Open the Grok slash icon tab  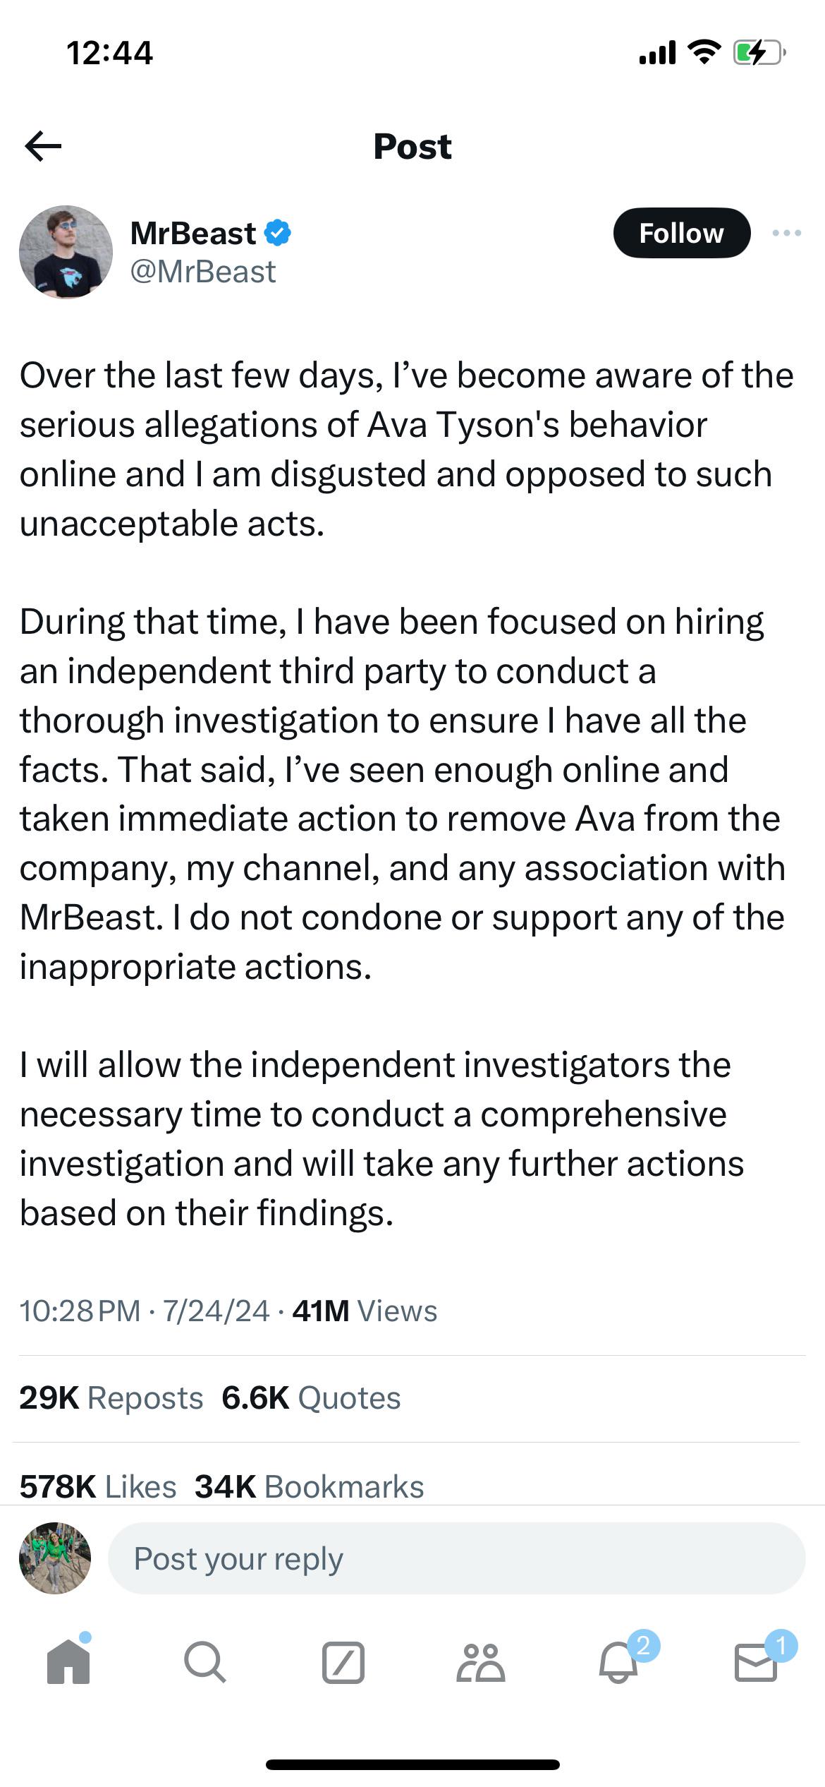tap(343, 1663)
